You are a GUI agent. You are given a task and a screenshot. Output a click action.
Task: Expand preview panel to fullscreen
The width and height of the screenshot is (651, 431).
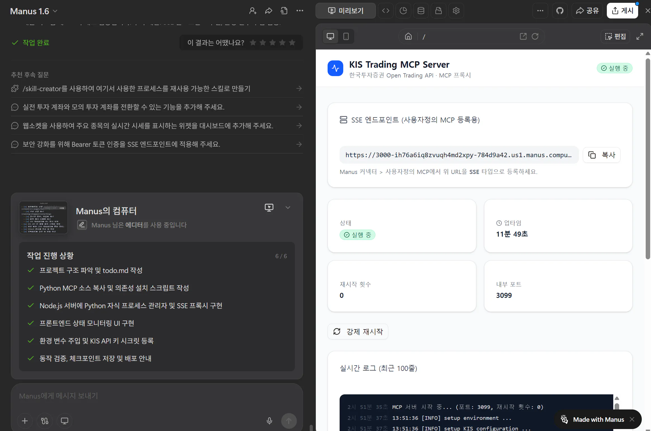tap(640, 36)
